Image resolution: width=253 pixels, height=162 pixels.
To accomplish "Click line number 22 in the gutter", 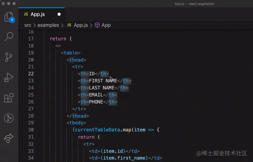I will click(x=31, y=74).
